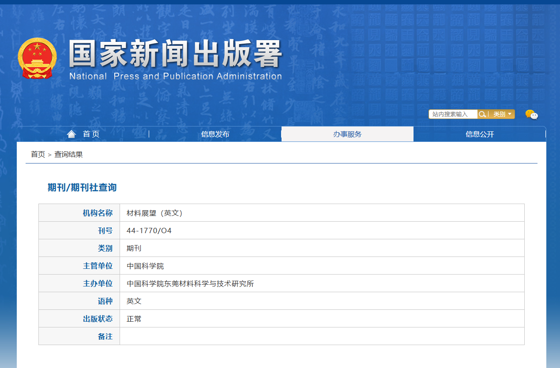This screenshot has height=368, width=560.
Task: Click 中国科学院东莞材料科学与技术研究所 sponsor value
Action: (190, 283)
